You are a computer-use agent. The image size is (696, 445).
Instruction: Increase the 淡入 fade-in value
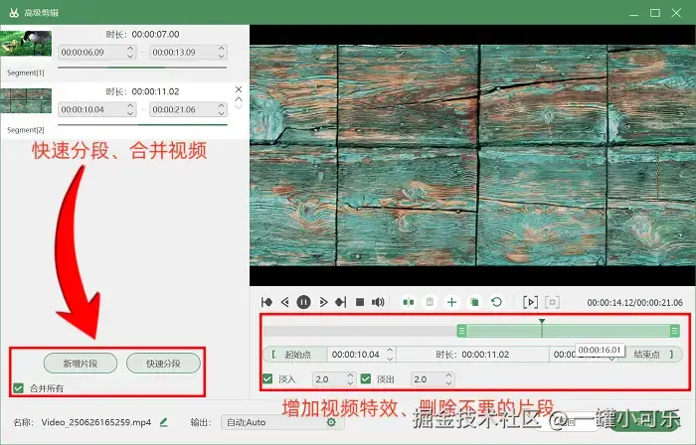pyautogui.click(x=350, y=375)
